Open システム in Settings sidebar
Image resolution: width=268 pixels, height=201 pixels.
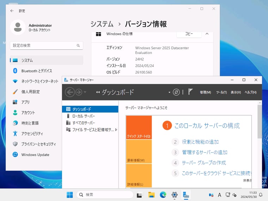click(47, 60)
